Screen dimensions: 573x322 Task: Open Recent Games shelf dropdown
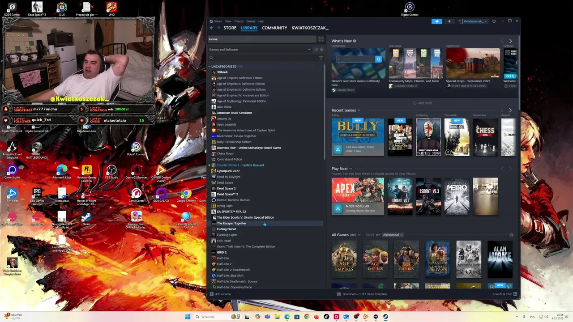click(359, 110)
